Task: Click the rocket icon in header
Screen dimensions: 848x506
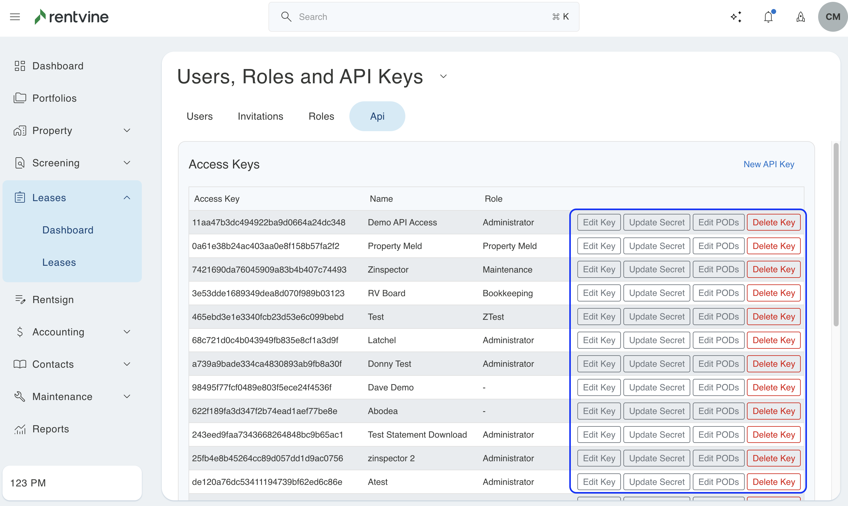Action: (801, 17)
